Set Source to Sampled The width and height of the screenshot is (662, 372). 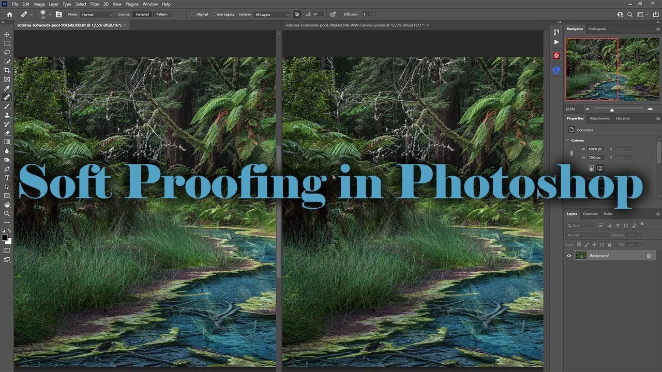(142, 14)
